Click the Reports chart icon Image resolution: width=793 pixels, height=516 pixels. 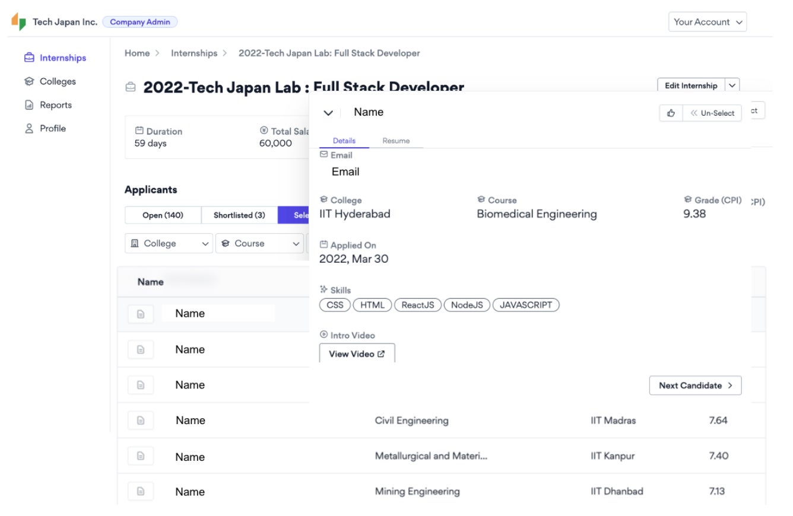[29, 105]
